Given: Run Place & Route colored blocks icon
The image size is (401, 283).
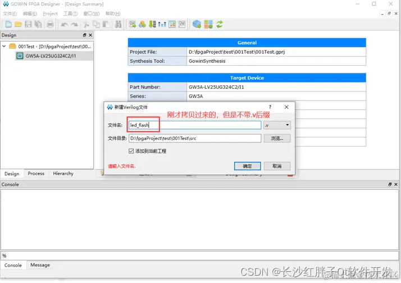Looking at the screenshot, I should (208, 24).
